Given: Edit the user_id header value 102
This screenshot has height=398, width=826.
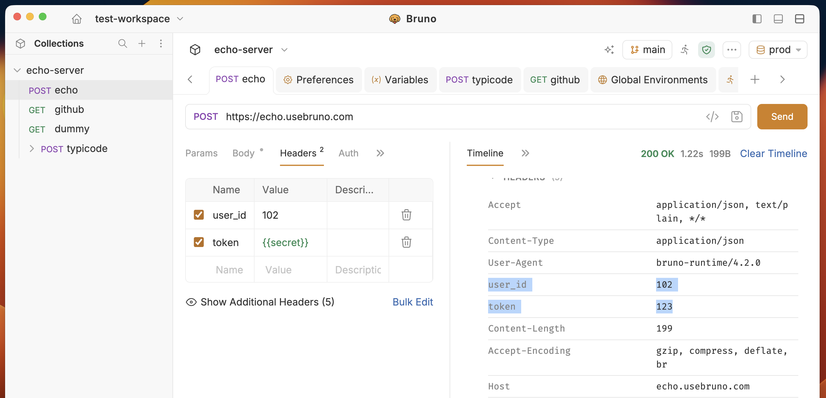Looking at the screenshot, I should [x=290, y=215].
